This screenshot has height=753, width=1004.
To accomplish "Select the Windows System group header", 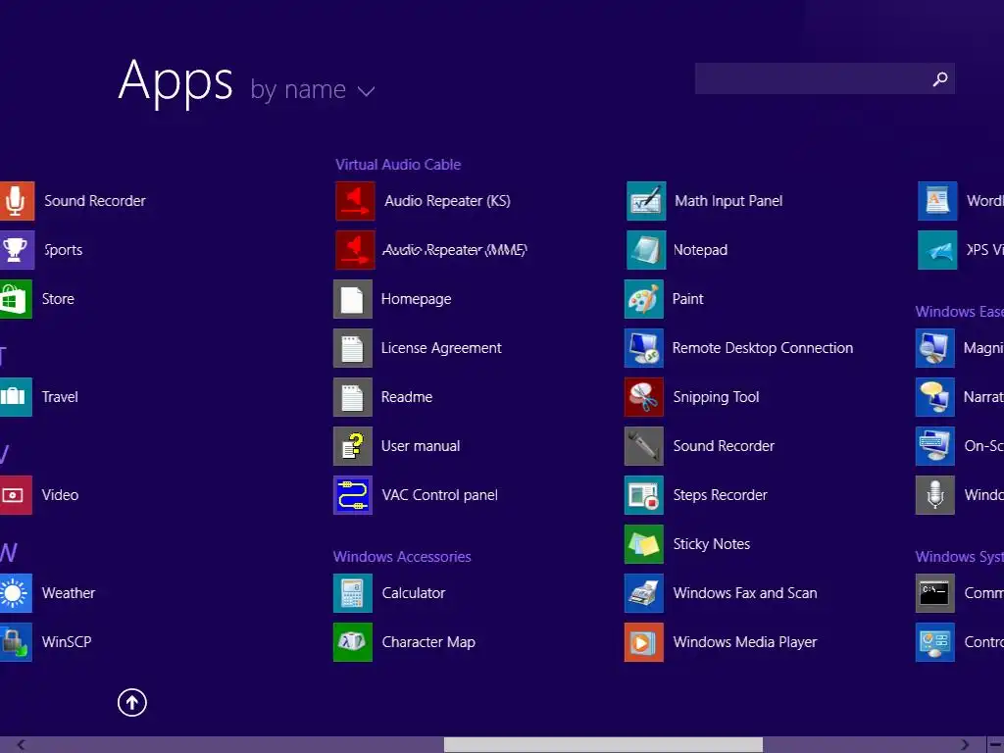I will [x=959, y=557].
